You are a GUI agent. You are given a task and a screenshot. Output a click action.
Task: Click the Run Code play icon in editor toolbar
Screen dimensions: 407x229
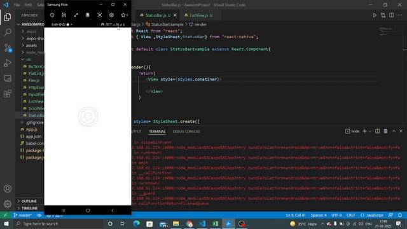coord(375,15)
